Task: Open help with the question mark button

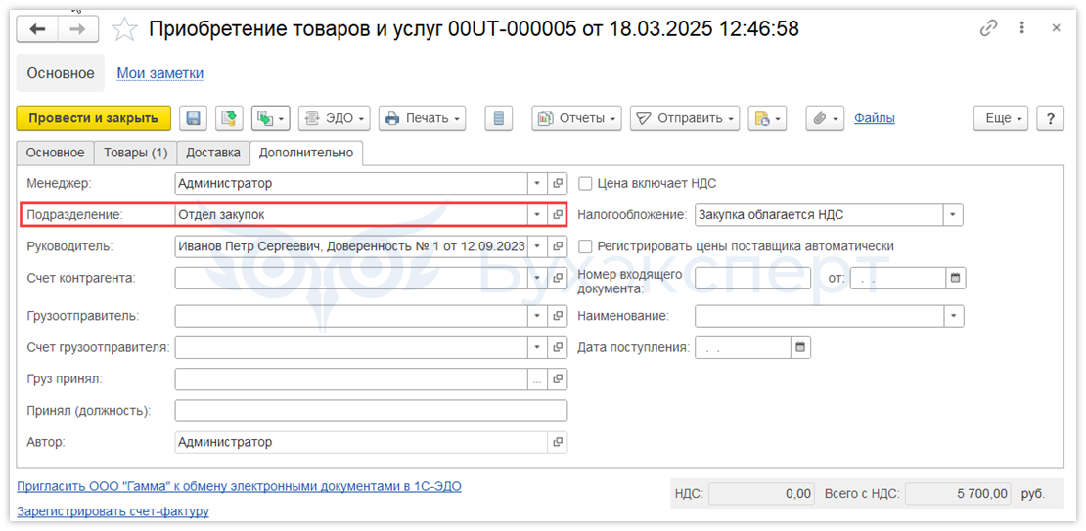Action: (x=1050, y=118)
